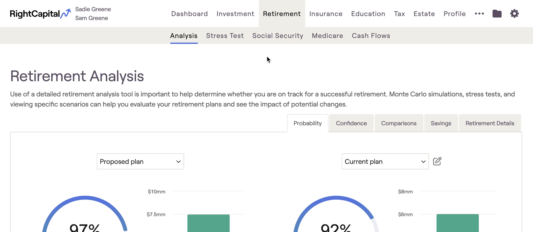Open the Social Security section

click(x=278, y=36)
